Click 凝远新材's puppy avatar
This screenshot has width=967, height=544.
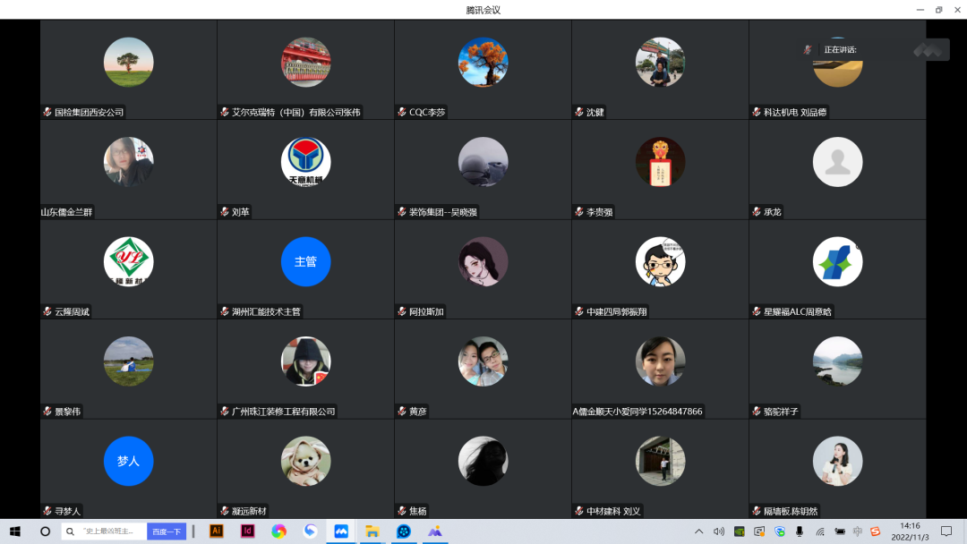pyautogui.click(x=305, y=462)
